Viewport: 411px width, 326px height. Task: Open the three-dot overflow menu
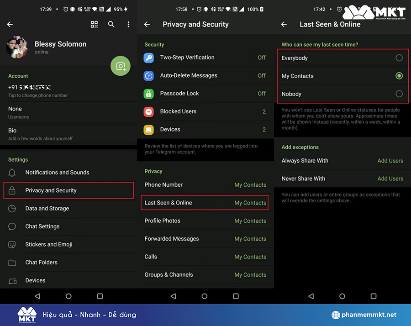coord(128,24)
